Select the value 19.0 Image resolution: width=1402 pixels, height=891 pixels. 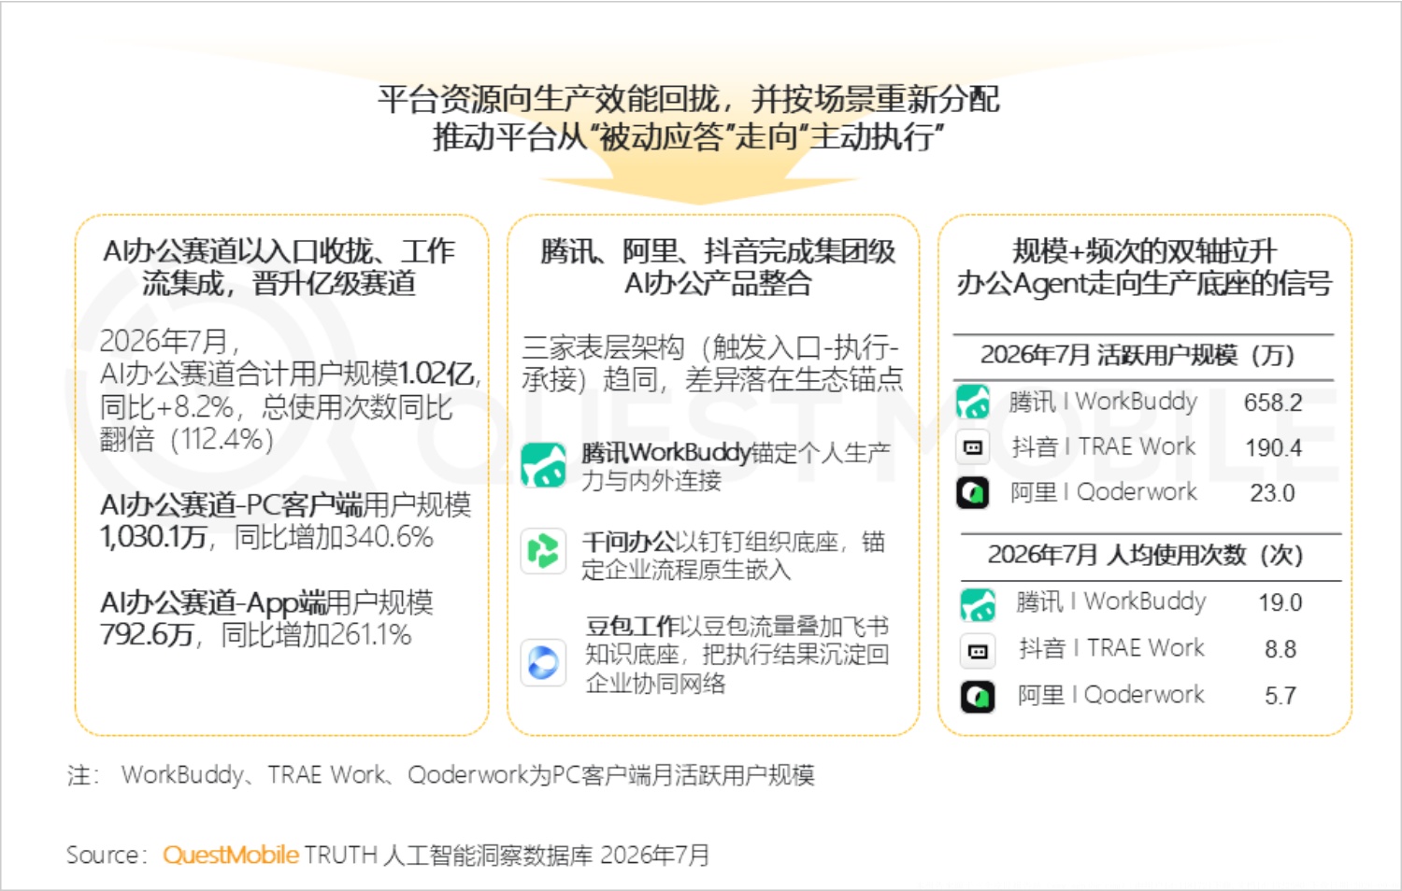[x=1280, y=603]
